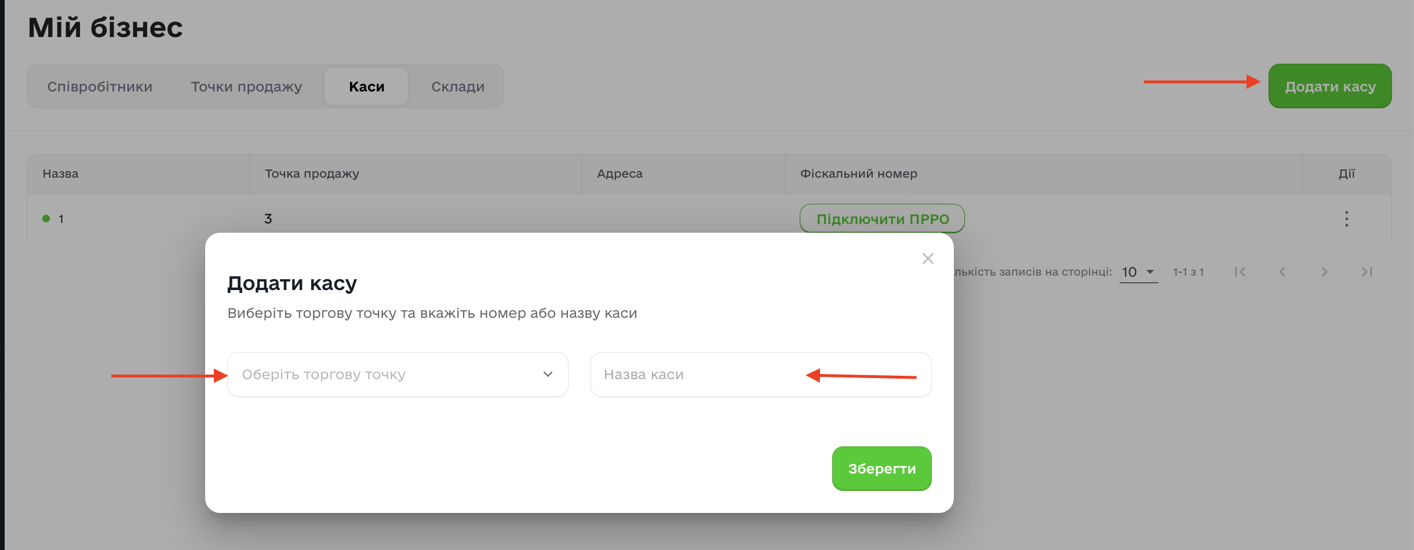1414x550 pixels.
Task: Go to the first page of records
Action: pyautogui.click(x=1240, y=272)
